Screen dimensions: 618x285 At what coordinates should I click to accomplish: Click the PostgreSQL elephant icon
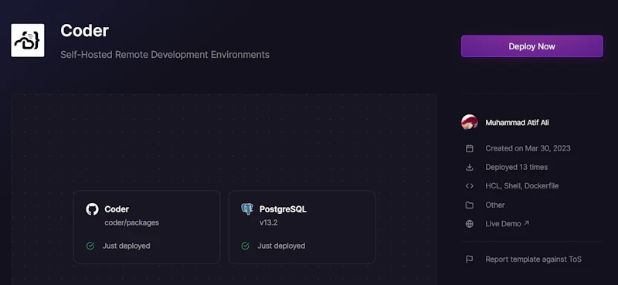point(247,209)
